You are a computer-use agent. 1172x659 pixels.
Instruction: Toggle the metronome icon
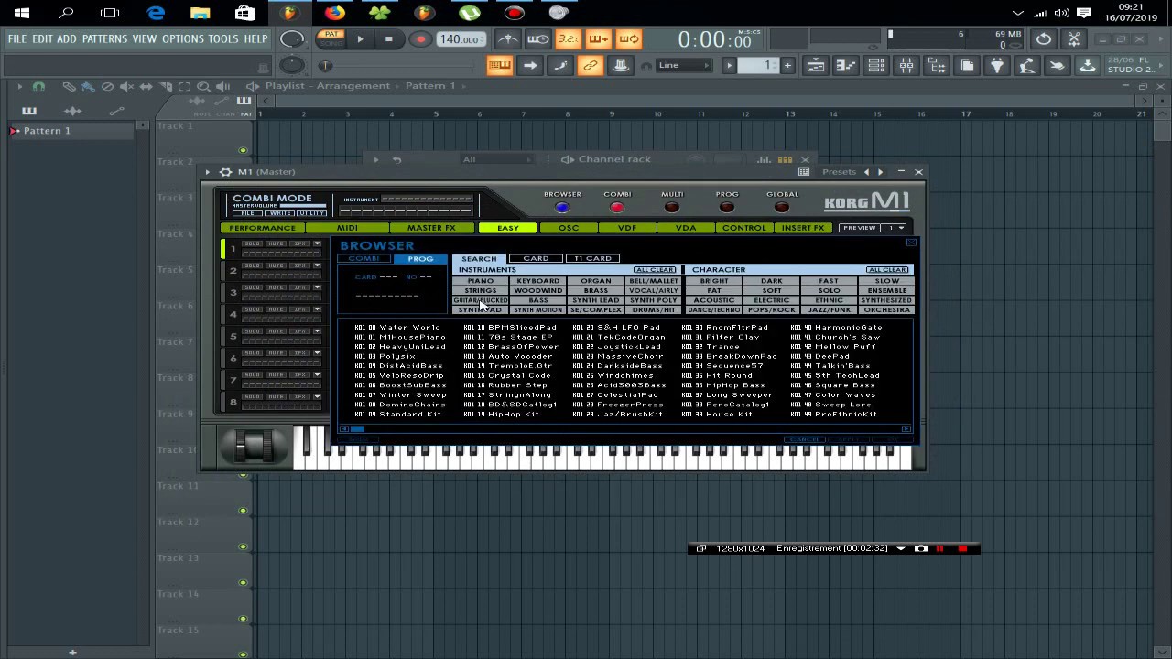(508, 39)
